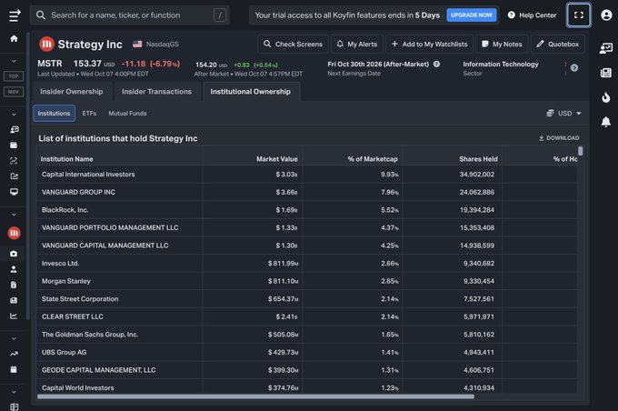Open My Notes

(502, 45)
